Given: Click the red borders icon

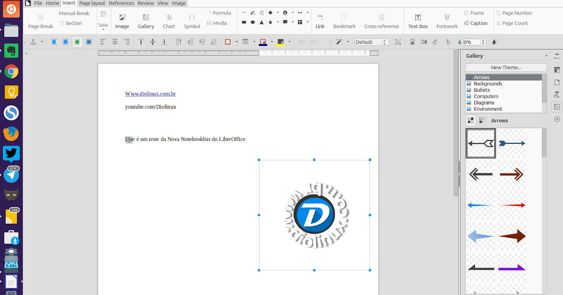Looking at the screenshot, I should 228,42.
